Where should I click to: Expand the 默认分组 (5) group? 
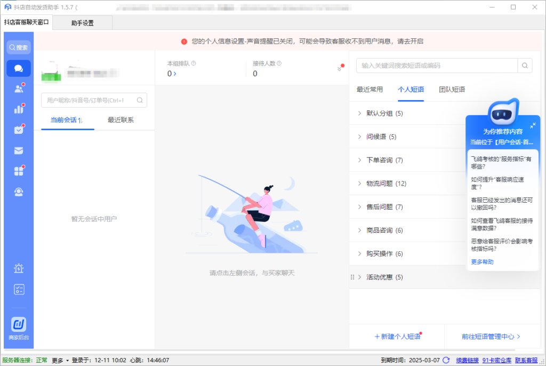359,113
